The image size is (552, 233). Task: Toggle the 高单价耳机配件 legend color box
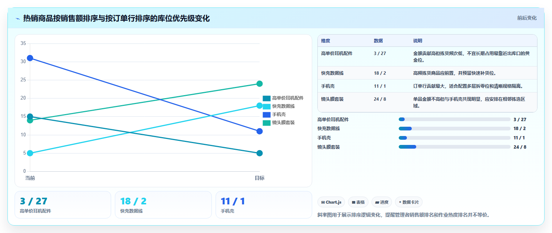click(266, 98)
